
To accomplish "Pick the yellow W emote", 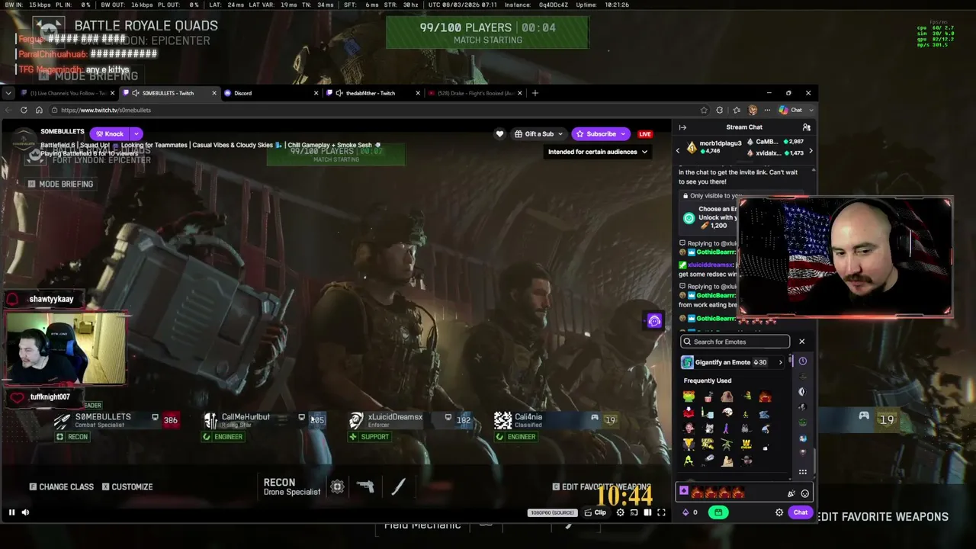I will coord(746,444).
